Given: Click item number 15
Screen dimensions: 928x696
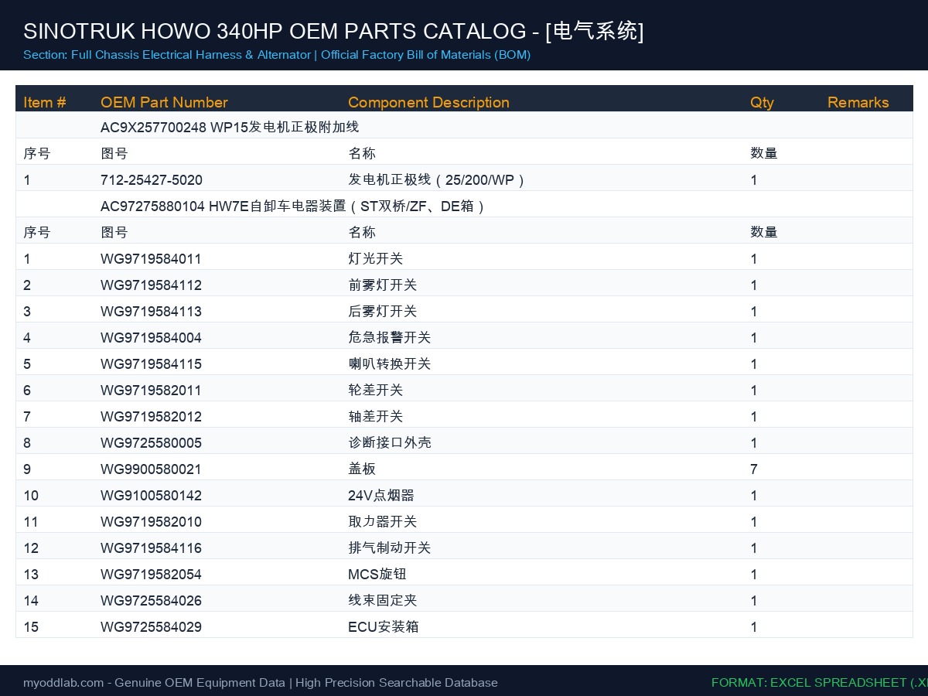Looking at the screenshot, I should click(x=31, y=627).
